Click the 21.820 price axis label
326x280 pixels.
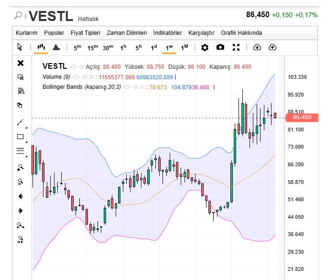click(295, 269)
